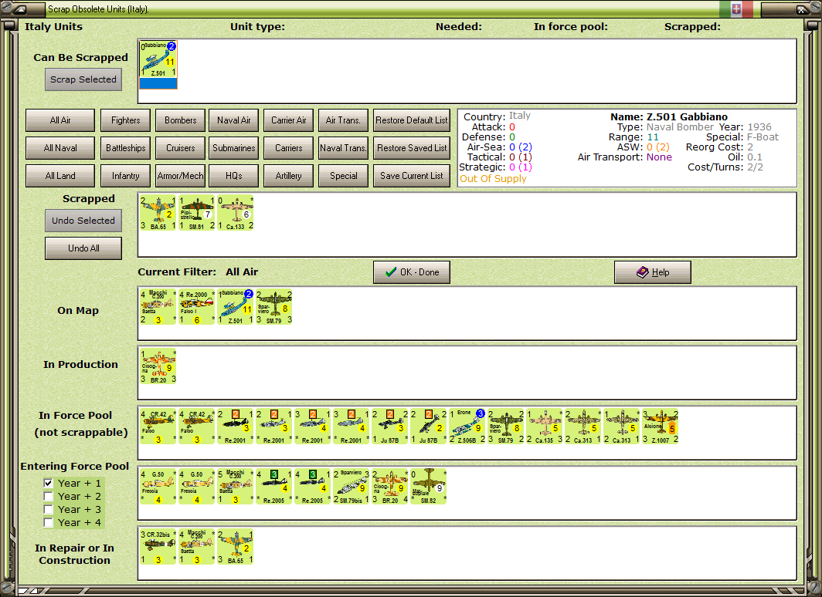The height and width of the screenshot is (597, 822).
Task: Click Save Current List
Action: (x=412, y=176)
